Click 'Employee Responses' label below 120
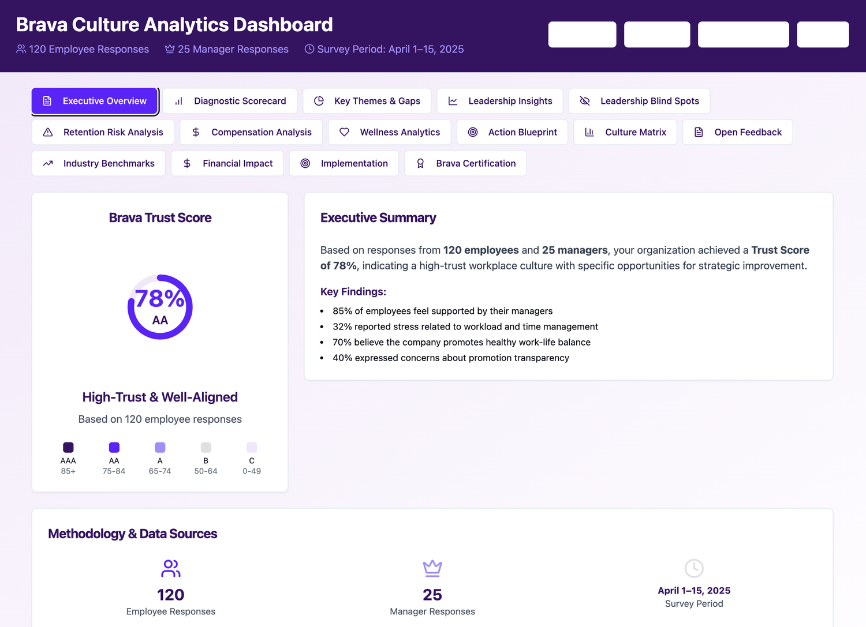 171,611
